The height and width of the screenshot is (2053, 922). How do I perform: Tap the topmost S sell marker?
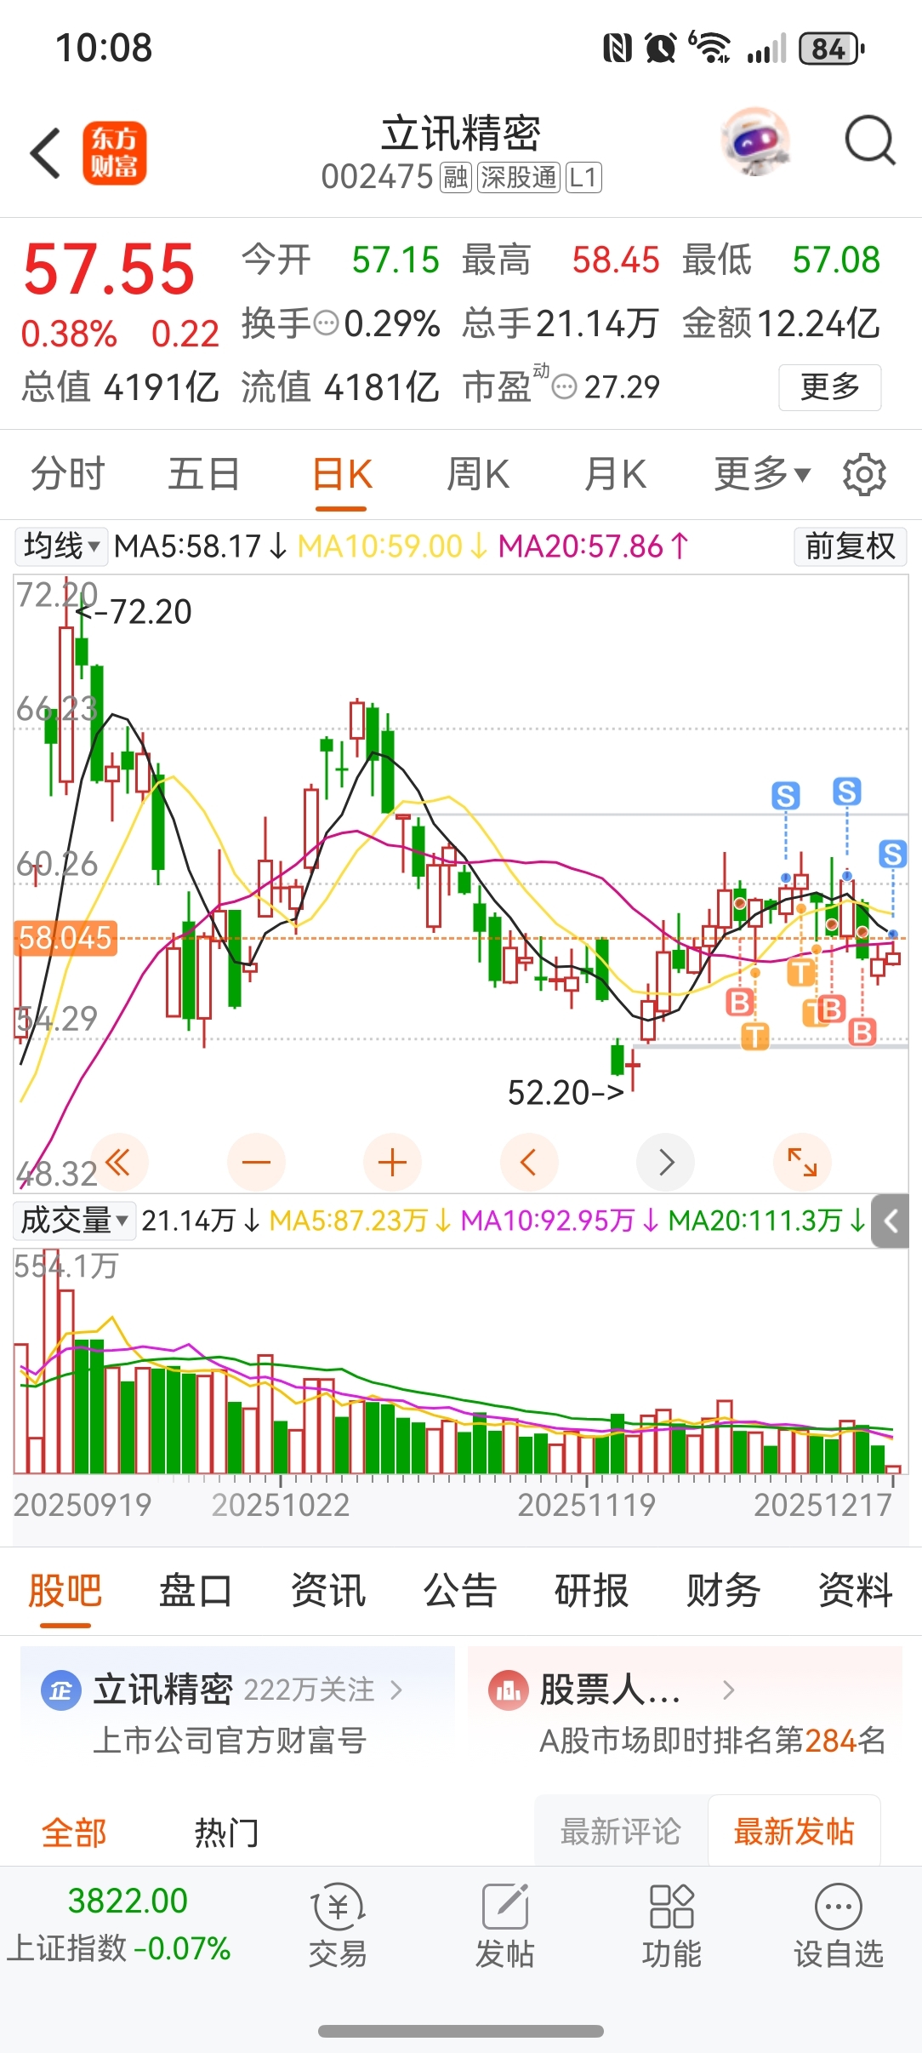(846, 792)
